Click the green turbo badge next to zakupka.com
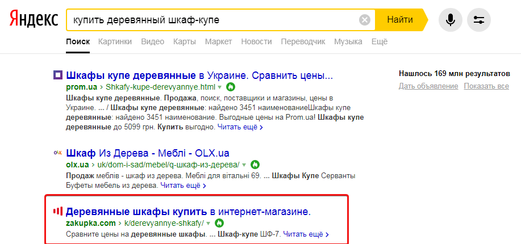Viewport: 521px width, 244px height. (220, 223)
